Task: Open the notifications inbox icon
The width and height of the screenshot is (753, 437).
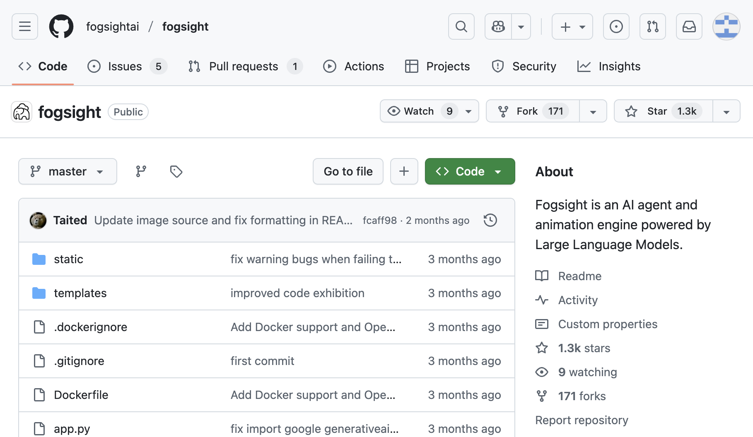Action: pyautogui.click(x=689, y=26)
